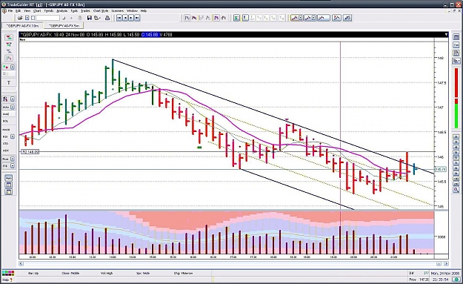Toggle the MAE indicator button
Image resolution: width=463 pixels, height=284 pixels.
click(x=6, y=114)
